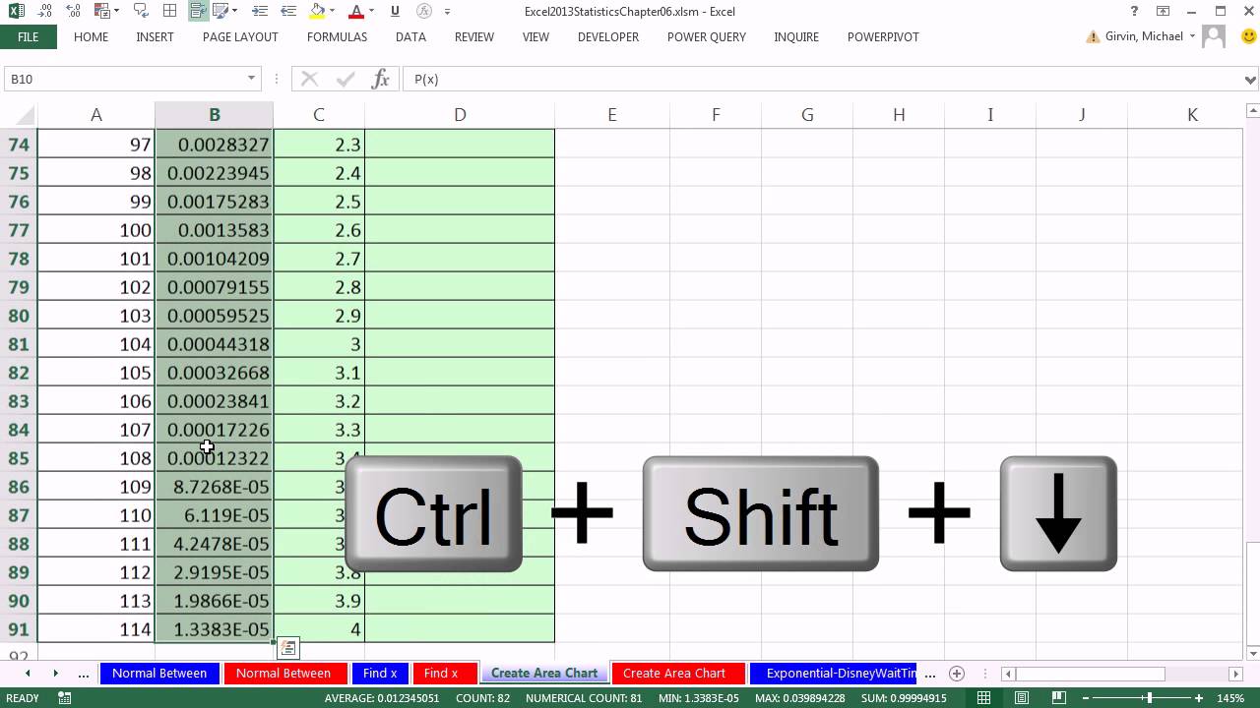Click New Sheet plus icon
The width and height of the screenshot is (1260, 708).
(x=956, y=674)
